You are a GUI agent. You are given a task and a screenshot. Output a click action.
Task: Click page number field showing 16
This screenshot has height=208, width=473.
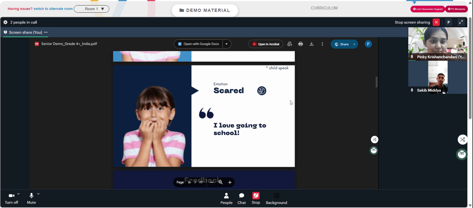point(189,183)
